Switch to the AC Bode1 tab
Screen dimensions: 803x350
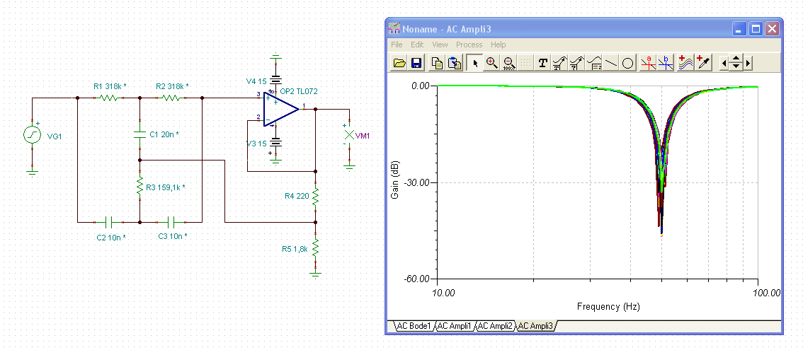[414, 325]
